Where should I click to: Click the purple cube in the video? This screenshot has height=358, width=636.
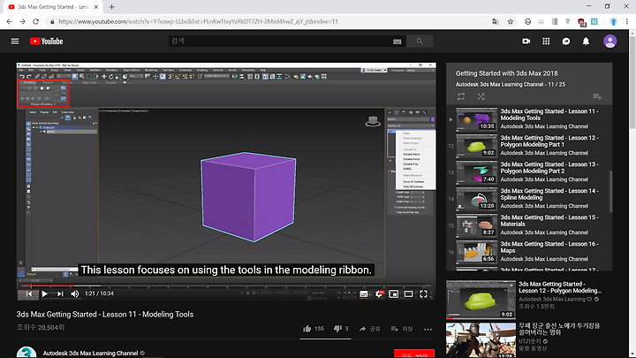point(248,197)
